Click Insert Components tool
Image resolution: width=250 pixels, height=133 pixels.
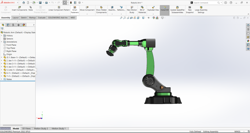coord(19,8)
